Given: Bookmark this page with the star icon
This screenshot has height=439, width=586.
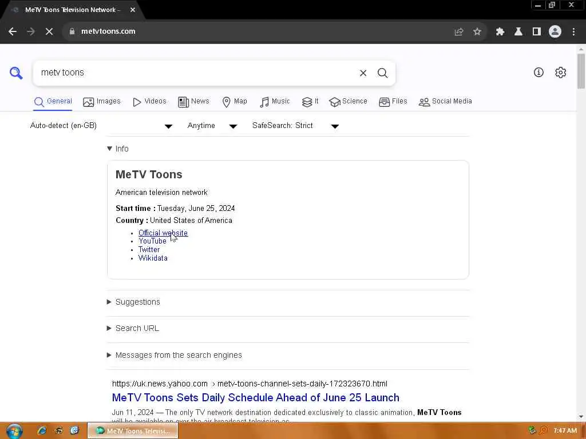Looking at the screenshot, I should (x=477, y=32).
